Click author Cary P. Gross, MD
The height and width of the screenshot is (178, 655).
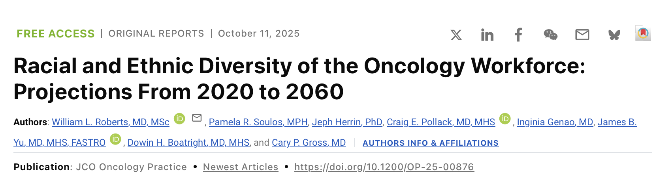click(x=309, y=143)
